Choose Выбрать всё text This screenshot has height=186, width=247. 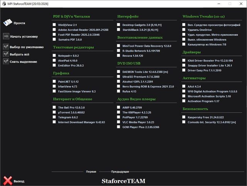[x=20, y=54]
